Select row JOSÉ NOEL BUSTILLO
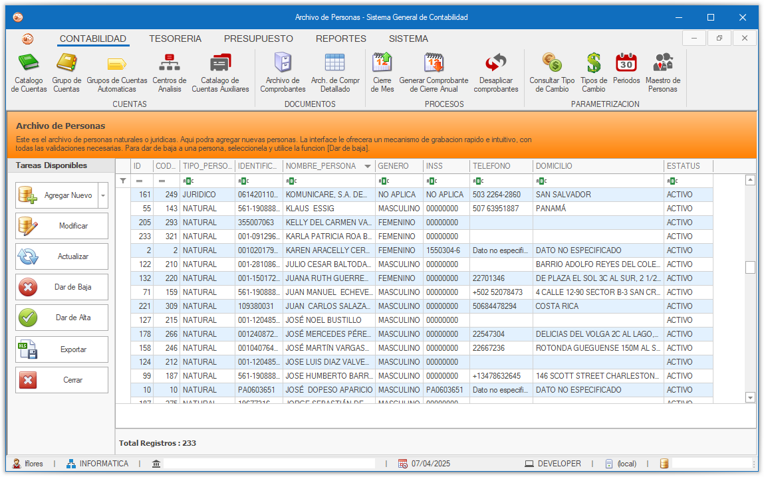The image size is (764, 477). click(x=422, y=320)
